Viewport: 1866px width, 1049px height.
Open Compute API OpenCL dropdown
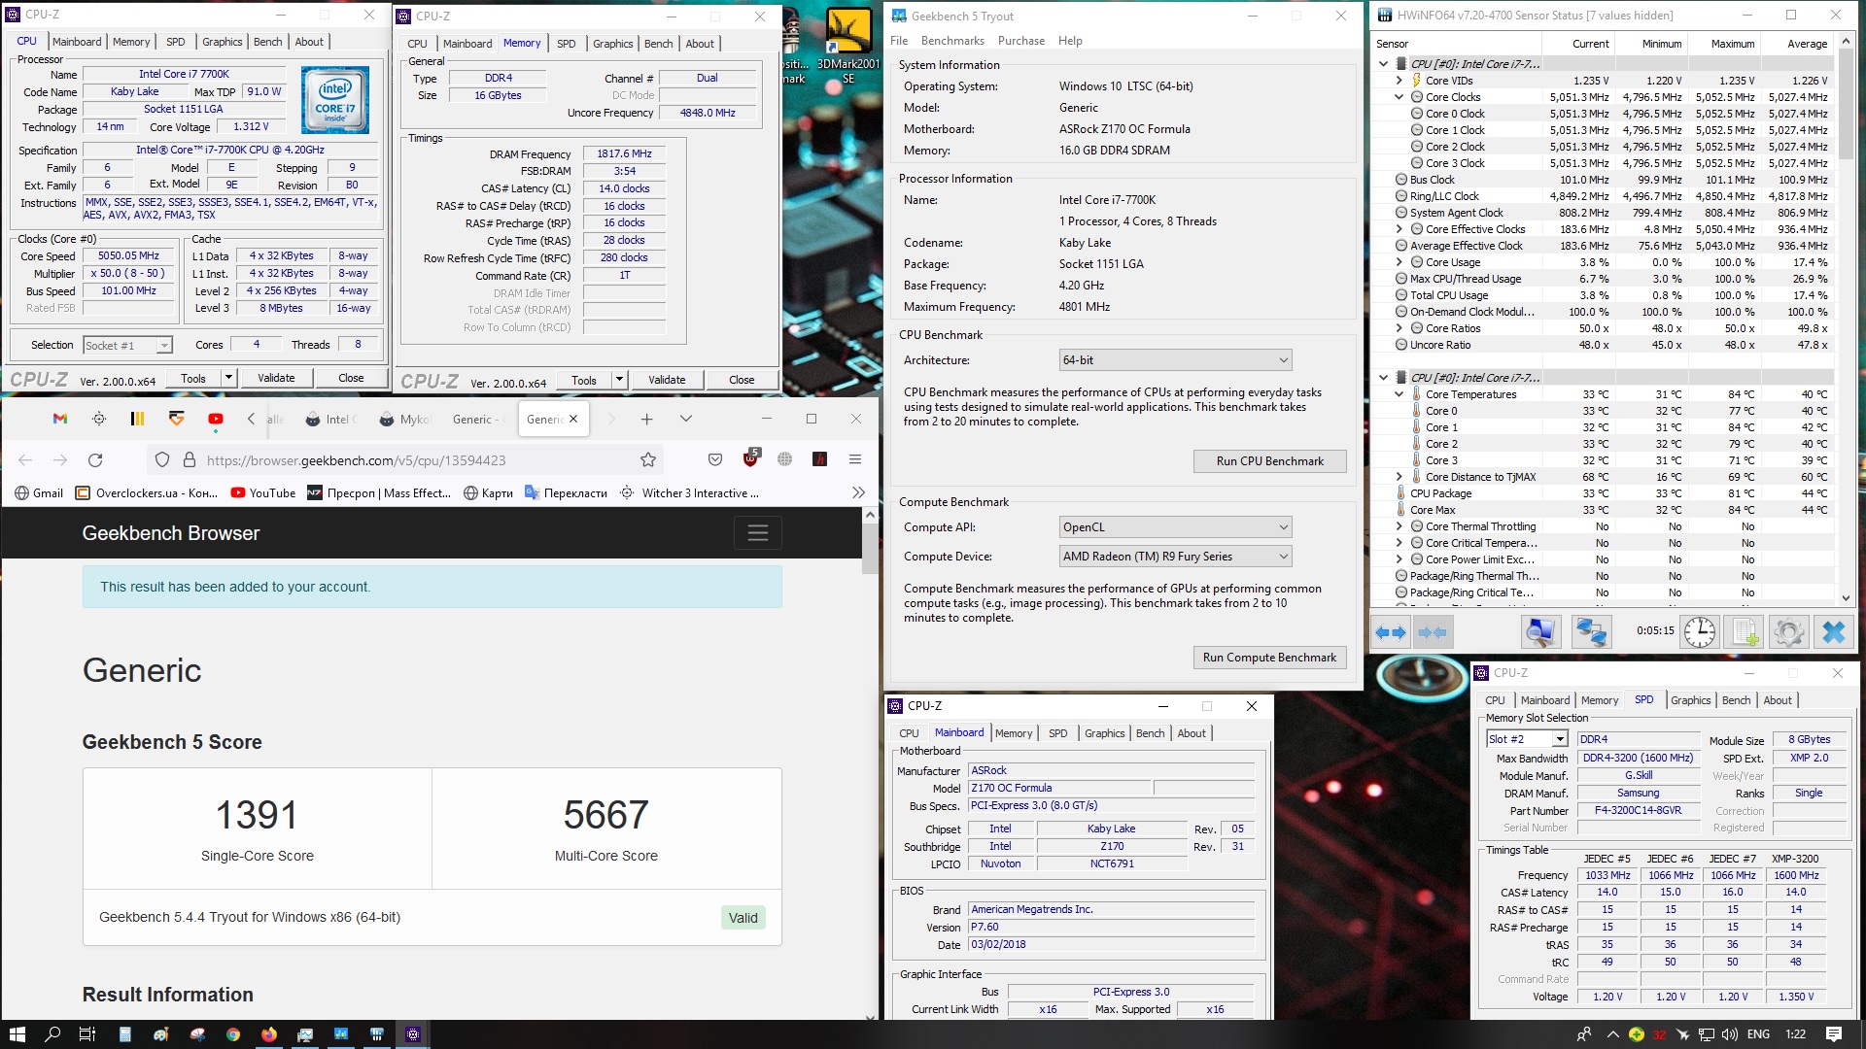(1175, 527)
